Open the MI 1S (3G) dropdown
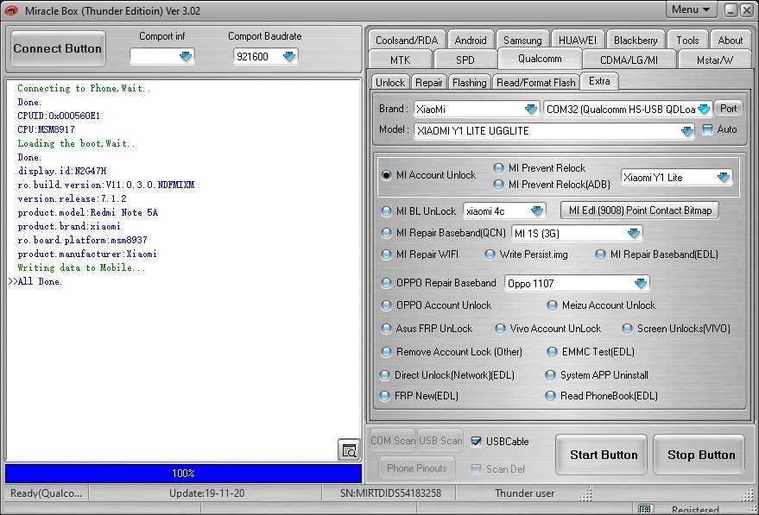This screenshot has width=759, height=515. point(634,234)
